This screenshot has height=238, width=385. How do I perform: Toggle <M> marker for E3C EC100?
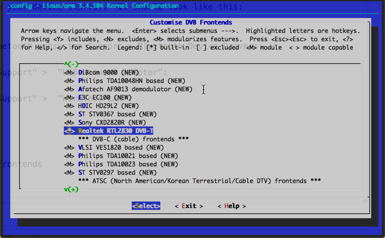coord(69,98)
